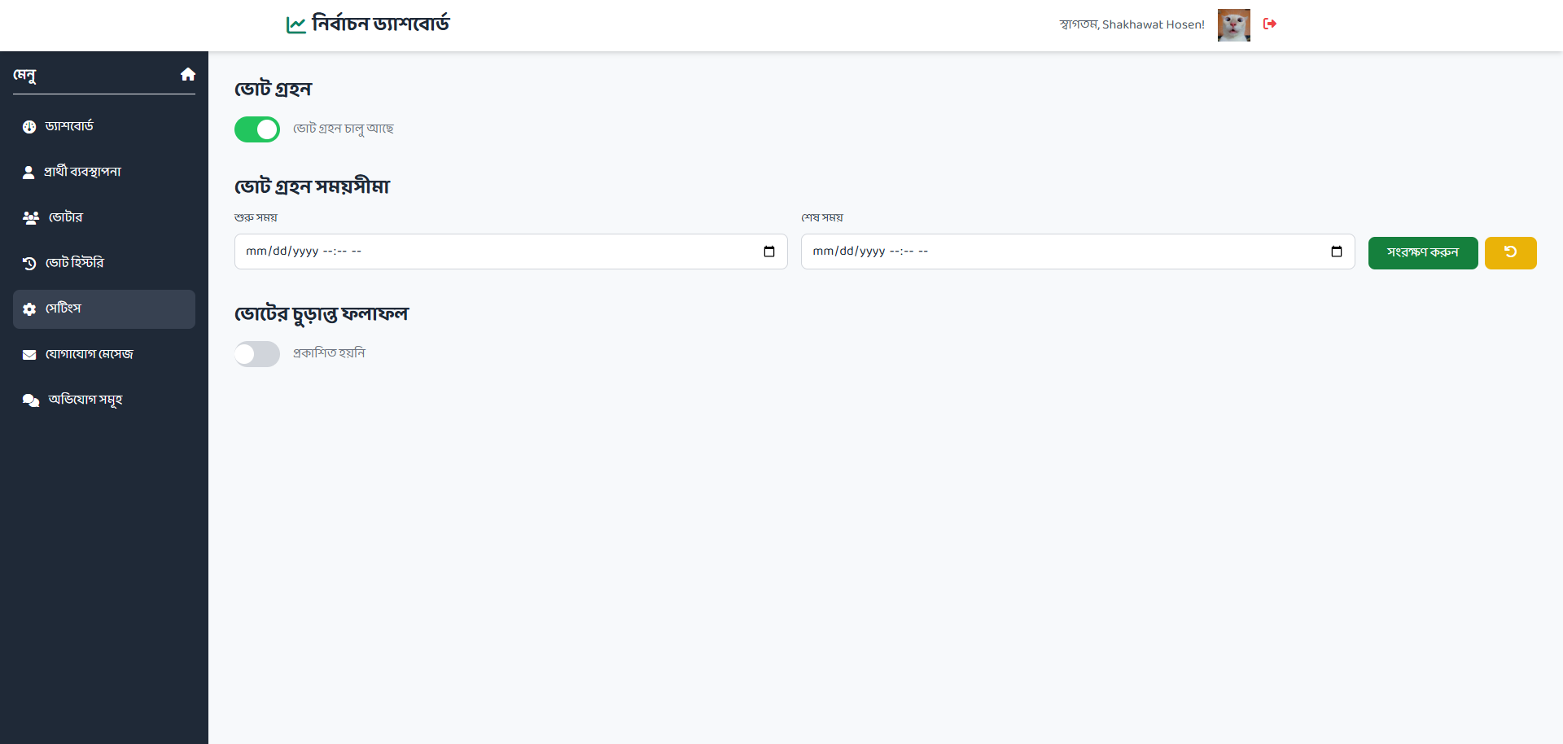Image resolution: width=1563 pixels, height=744 pixels.
Task: Click the settings gear icon in sidebar
Action: [x=29, y=309]
